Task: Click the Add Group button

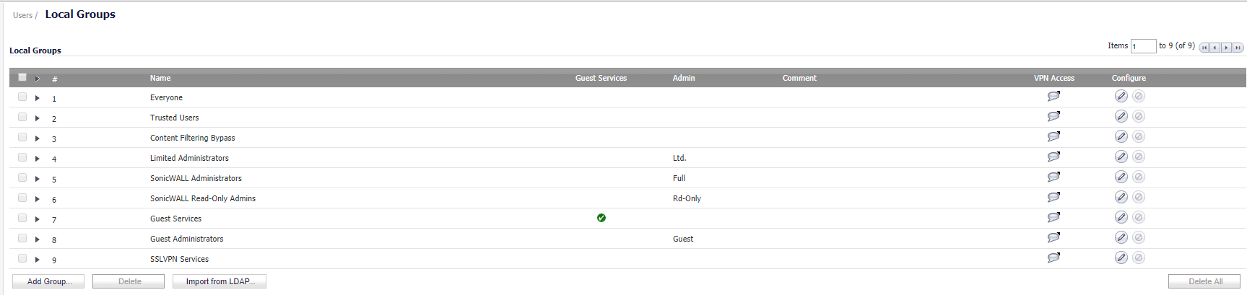Action: point(48,281)
